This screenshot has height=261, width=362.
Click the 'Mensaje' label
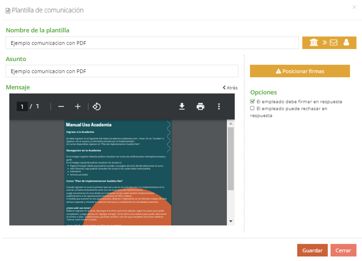[18, 87]
